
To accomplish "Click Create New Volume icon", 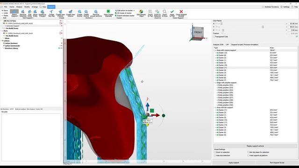I will [x=71, y=12].
